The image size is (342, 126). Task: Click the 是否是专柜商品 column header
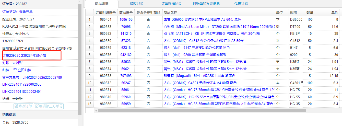148,13
